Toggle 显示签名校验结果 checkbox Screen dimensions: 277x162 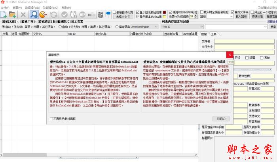coord(138,12)
